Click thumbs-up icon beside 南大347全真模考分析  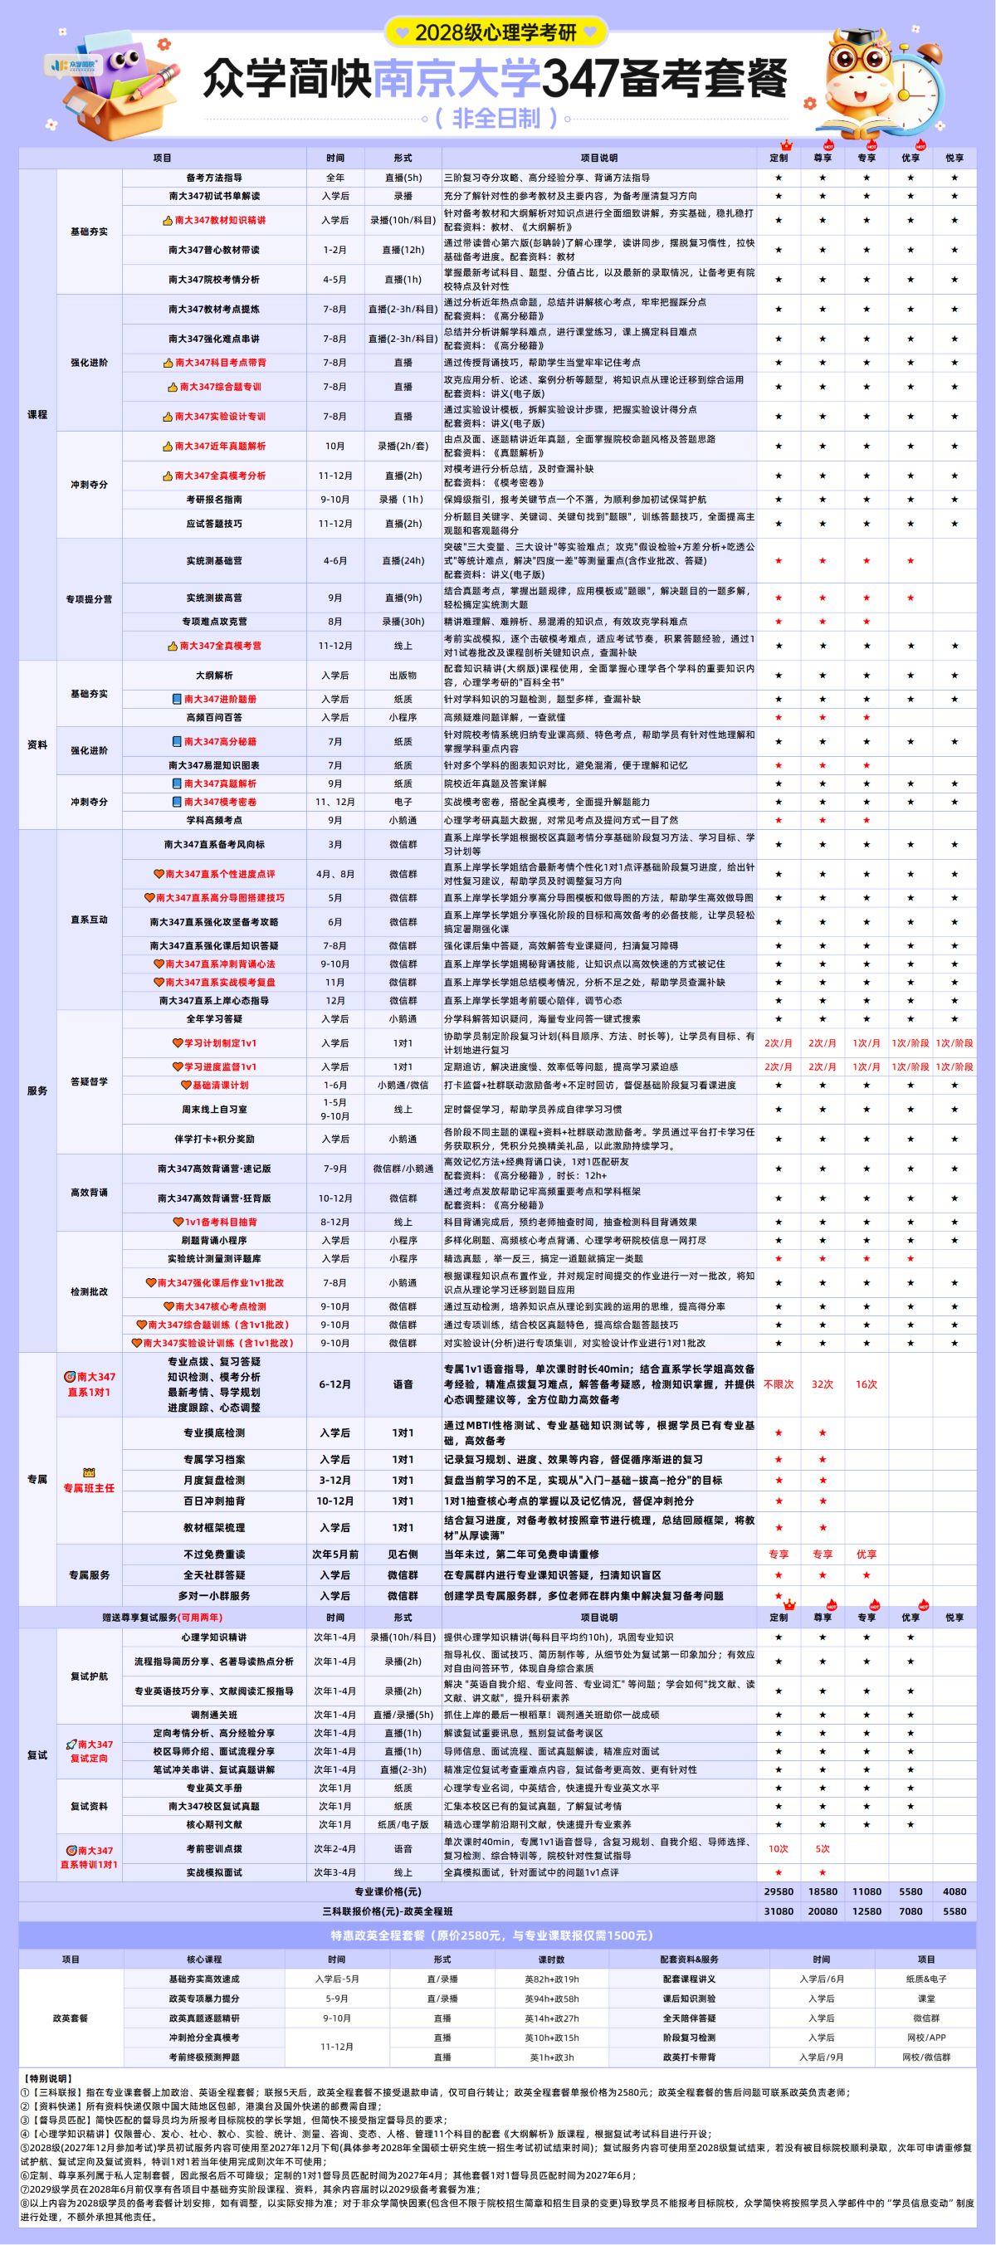169,476
